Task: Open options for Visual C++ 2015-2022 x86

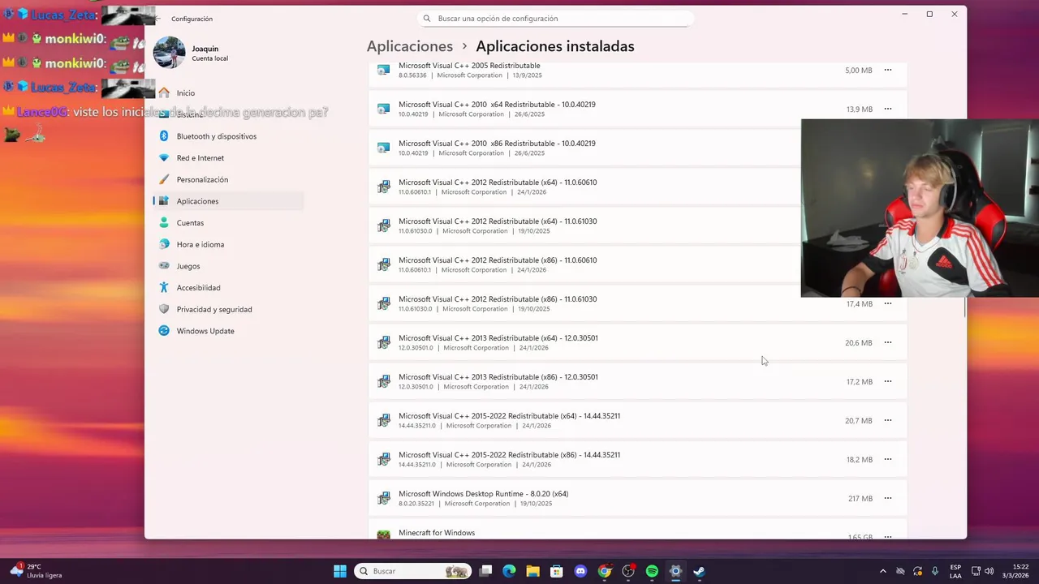Action: pos(887,459)
